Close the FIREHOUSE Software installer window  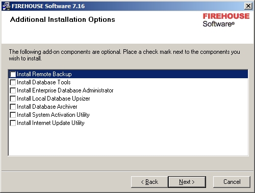(x=248, y=6)
